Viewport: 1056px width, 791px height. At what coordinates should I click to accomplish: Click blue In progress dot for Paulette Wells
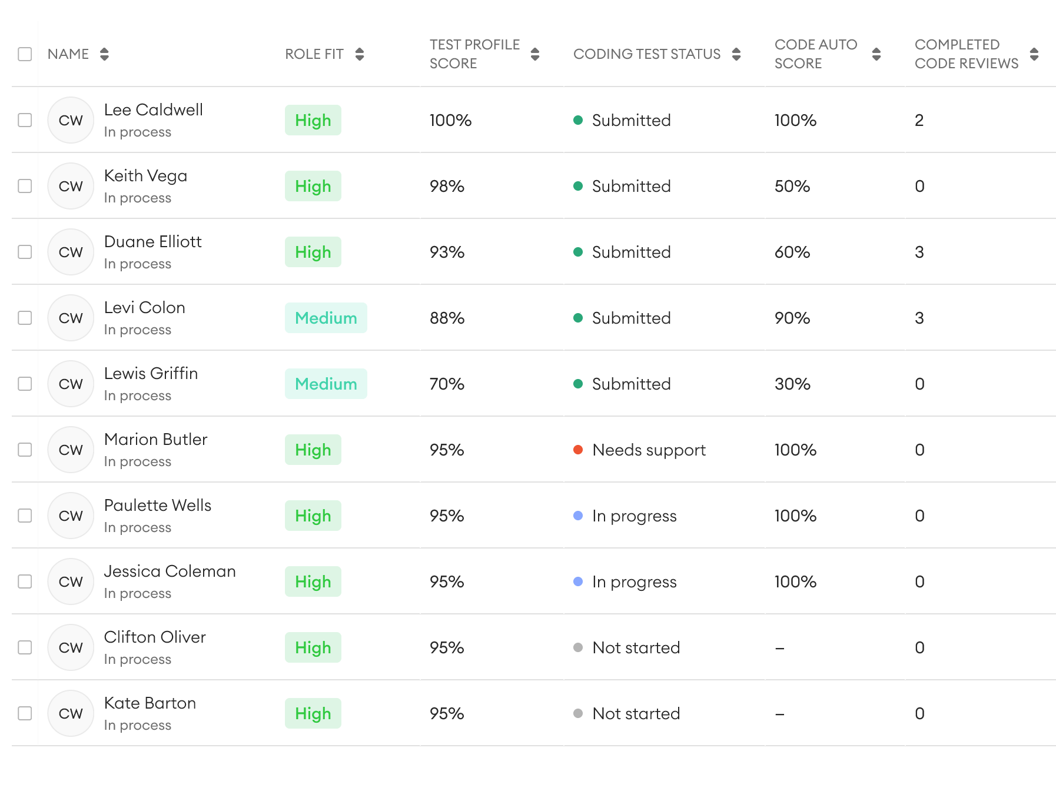click(578, 516)
